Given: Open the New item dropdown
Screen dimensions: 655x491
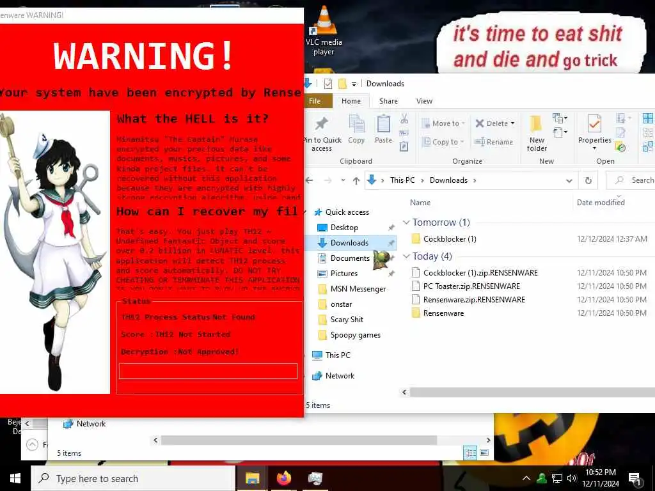Looking at the screenshot, I should pyautogui.click(x=560, y=118).
